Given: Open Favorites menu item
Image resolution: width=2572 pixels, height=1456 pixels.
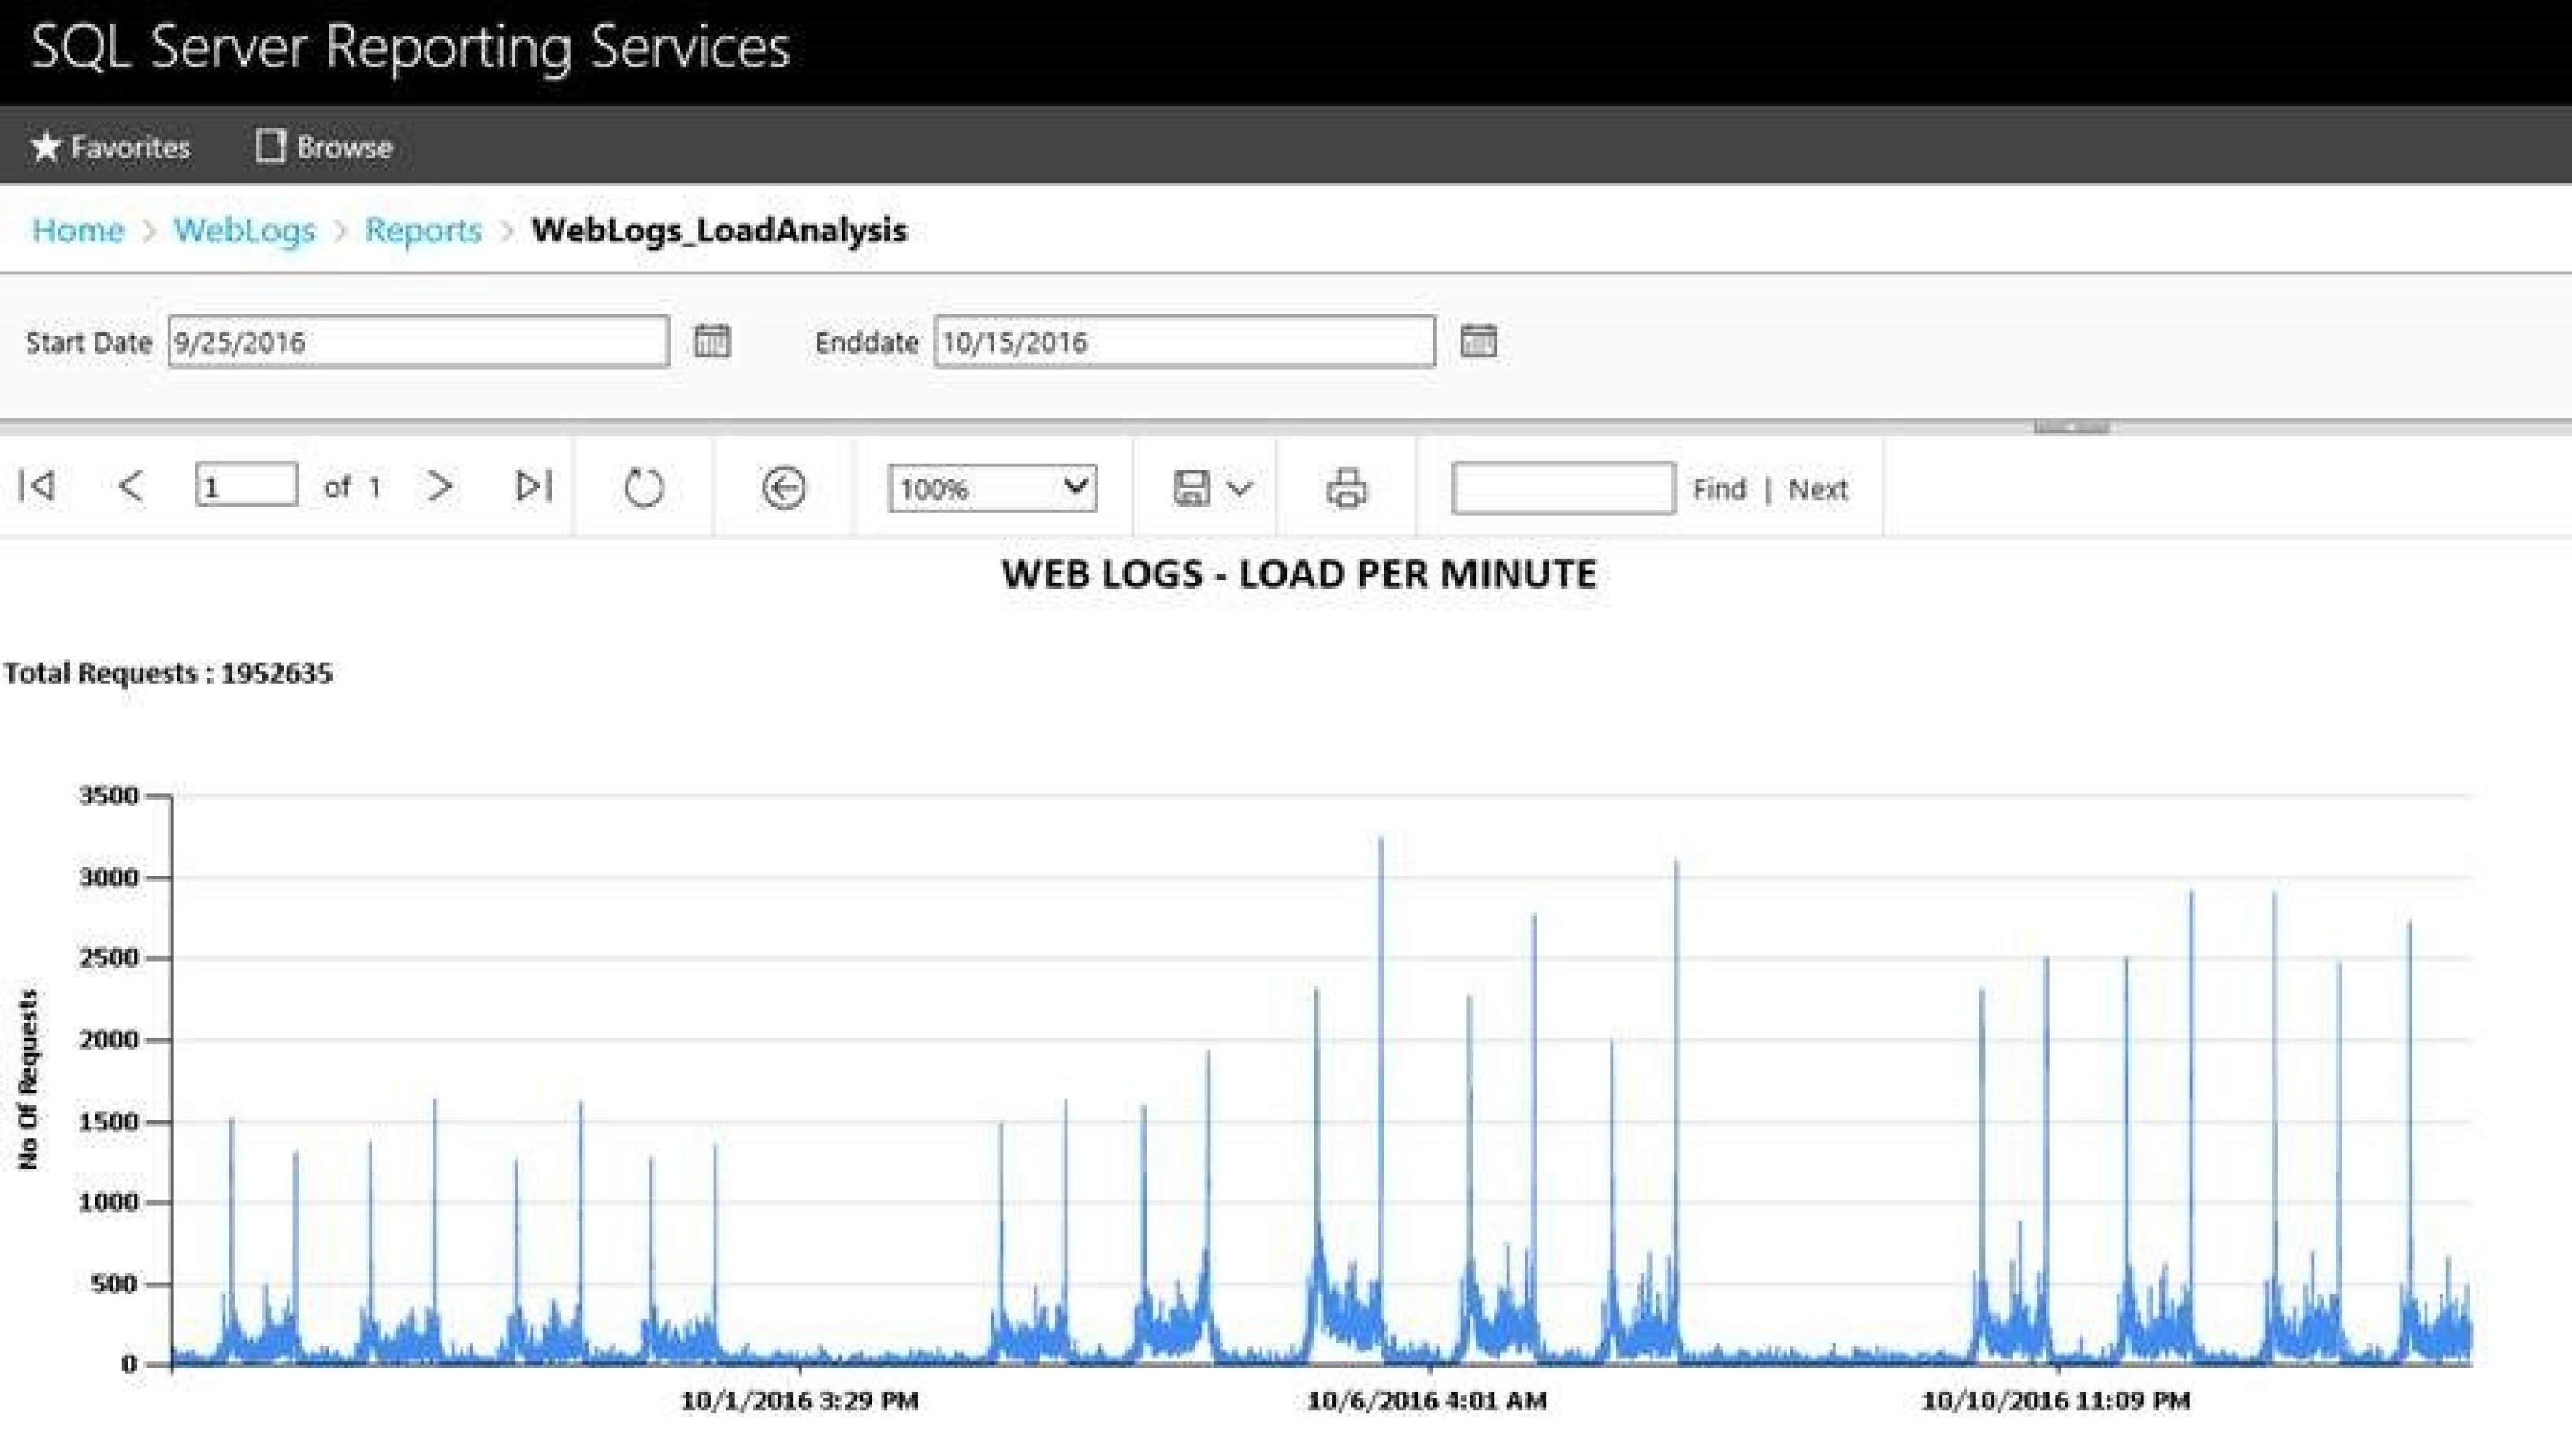Looking at the screenshot, I should [x=111, y=147].
